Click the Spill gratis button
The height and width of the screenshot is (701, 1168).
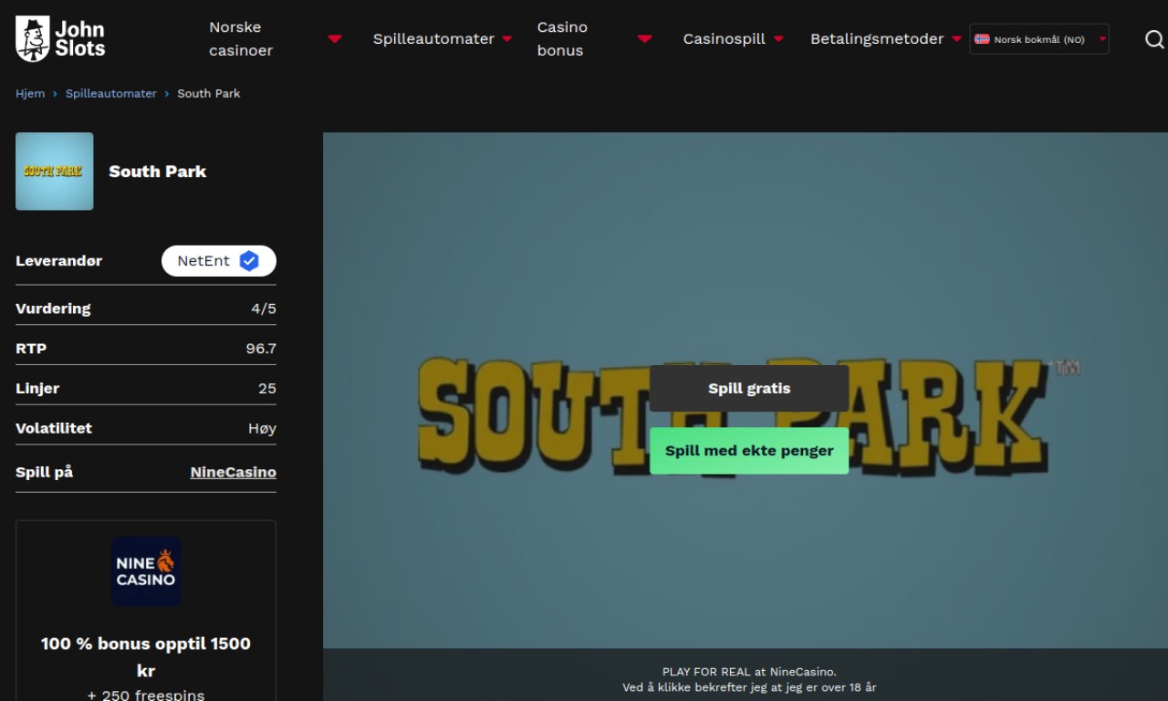coord(749,389)
